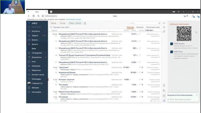The width and height of the screenshot is (201, 113).
Task: Open the Контакт-центр section in sidebar
Action: tap(38, 75)
